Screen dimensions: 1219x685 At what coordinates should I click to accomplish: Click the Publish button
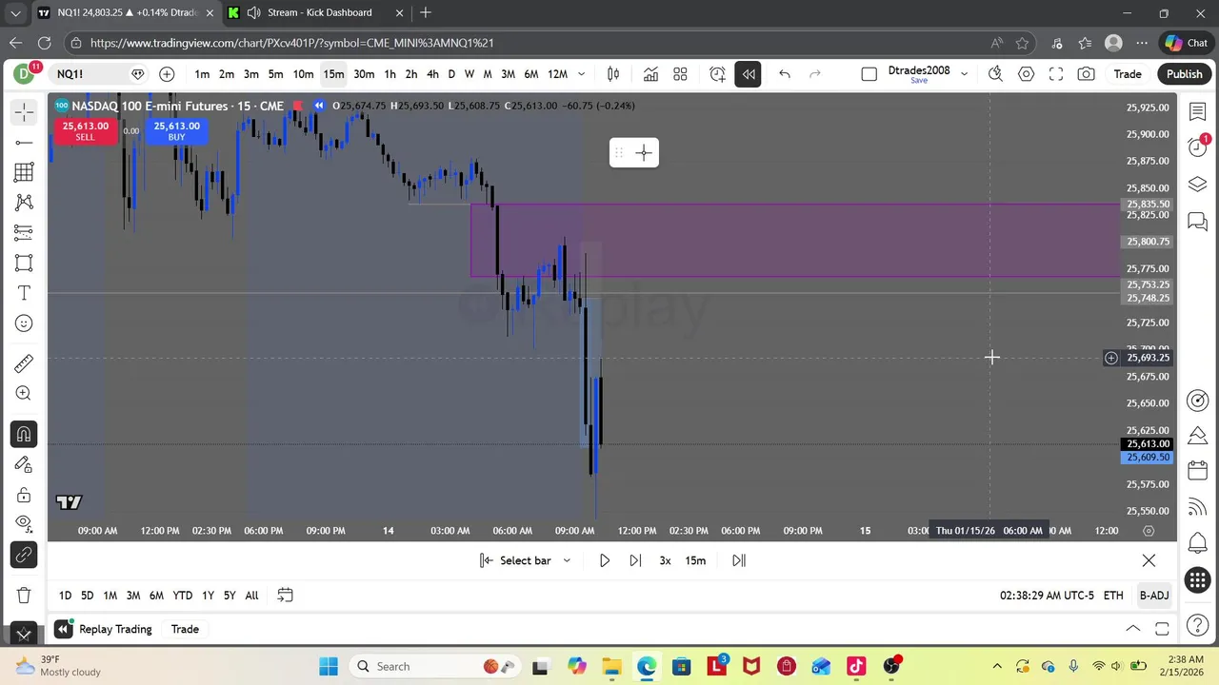pos(1185,74)
